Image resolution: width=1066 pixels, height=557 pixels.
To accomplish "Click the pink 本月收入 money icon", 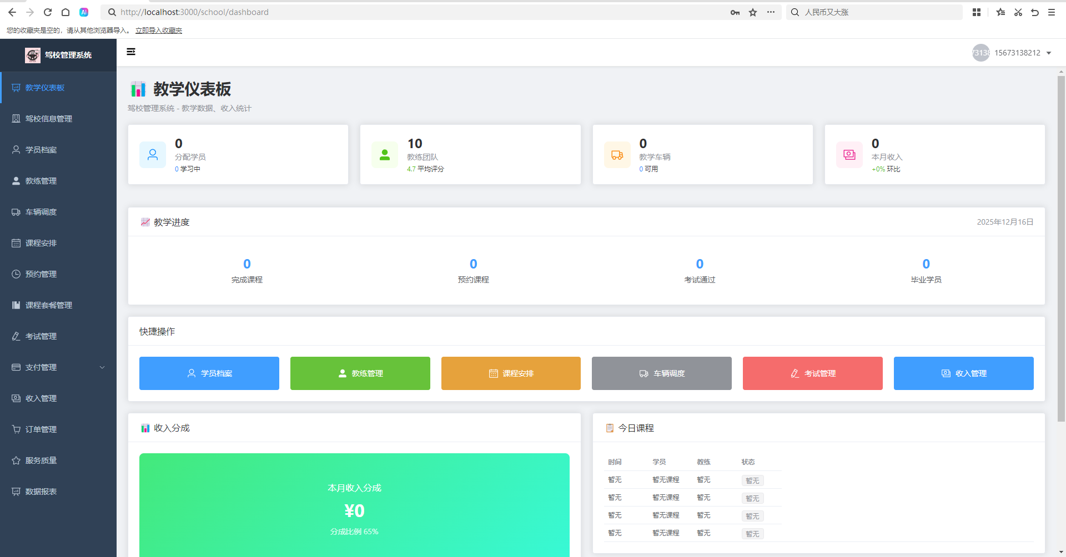I will tap(849, 155).
